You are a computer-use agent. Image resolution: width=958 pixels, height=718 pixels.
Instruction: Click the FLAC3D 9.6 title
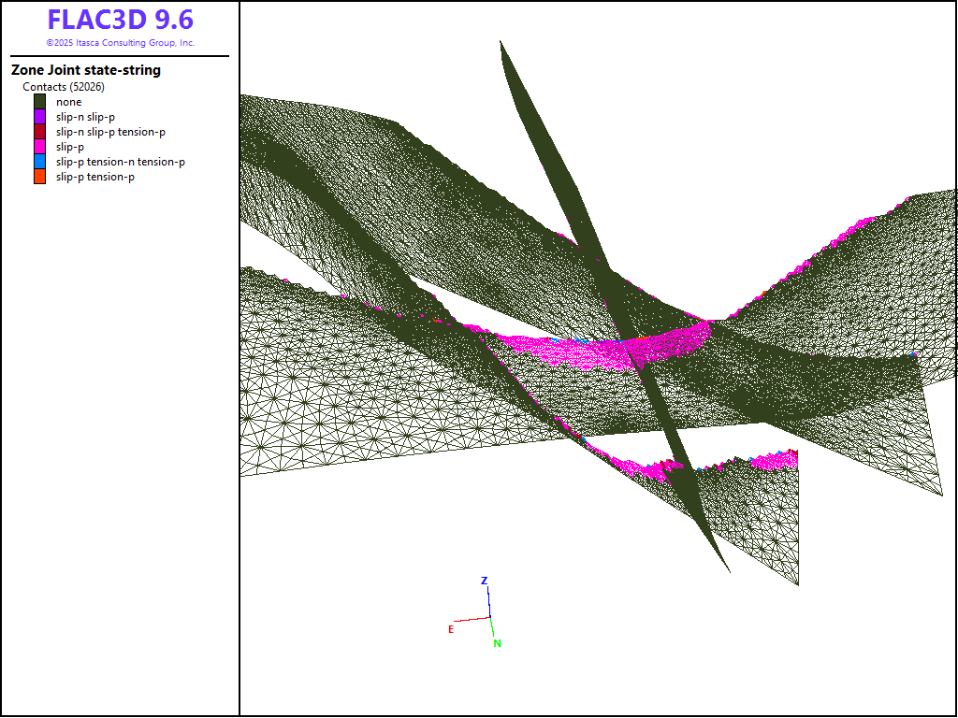120,21
